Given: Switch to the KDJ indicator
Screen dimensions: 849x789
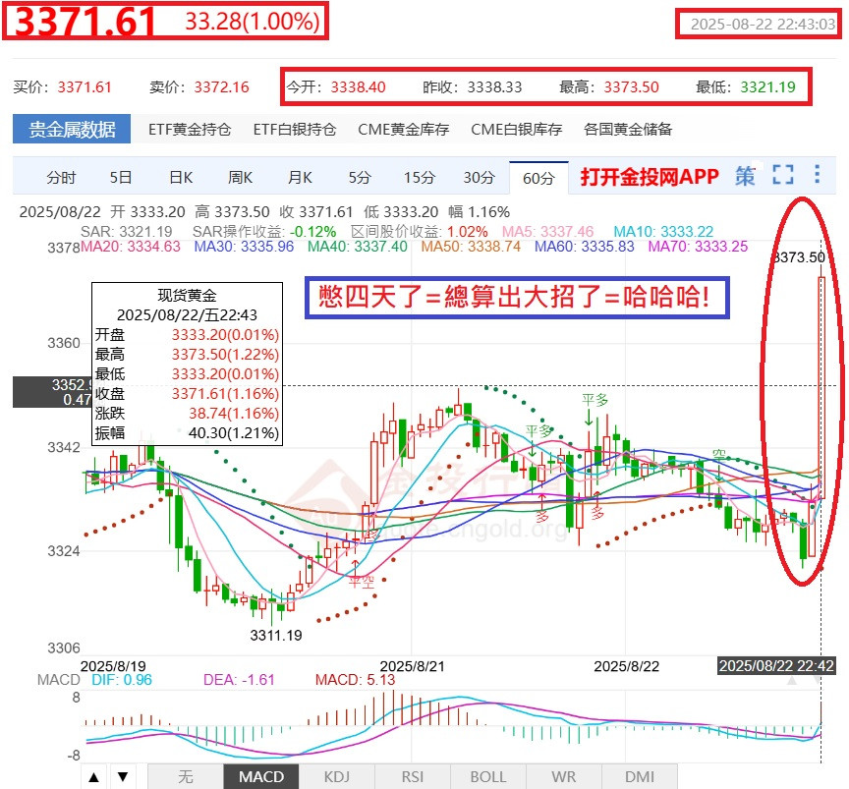Looking at the screenshot, I should [337, 776].
